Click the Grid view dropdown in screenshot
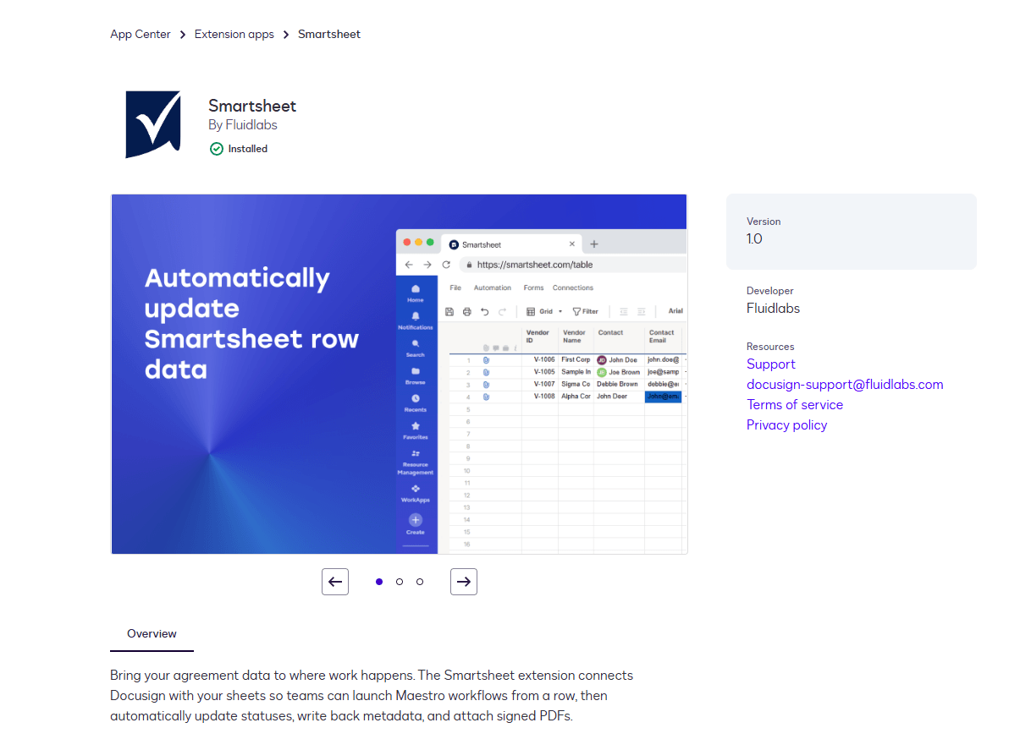The width and height of the screenshot is (1009, 750). pos(544,311)
